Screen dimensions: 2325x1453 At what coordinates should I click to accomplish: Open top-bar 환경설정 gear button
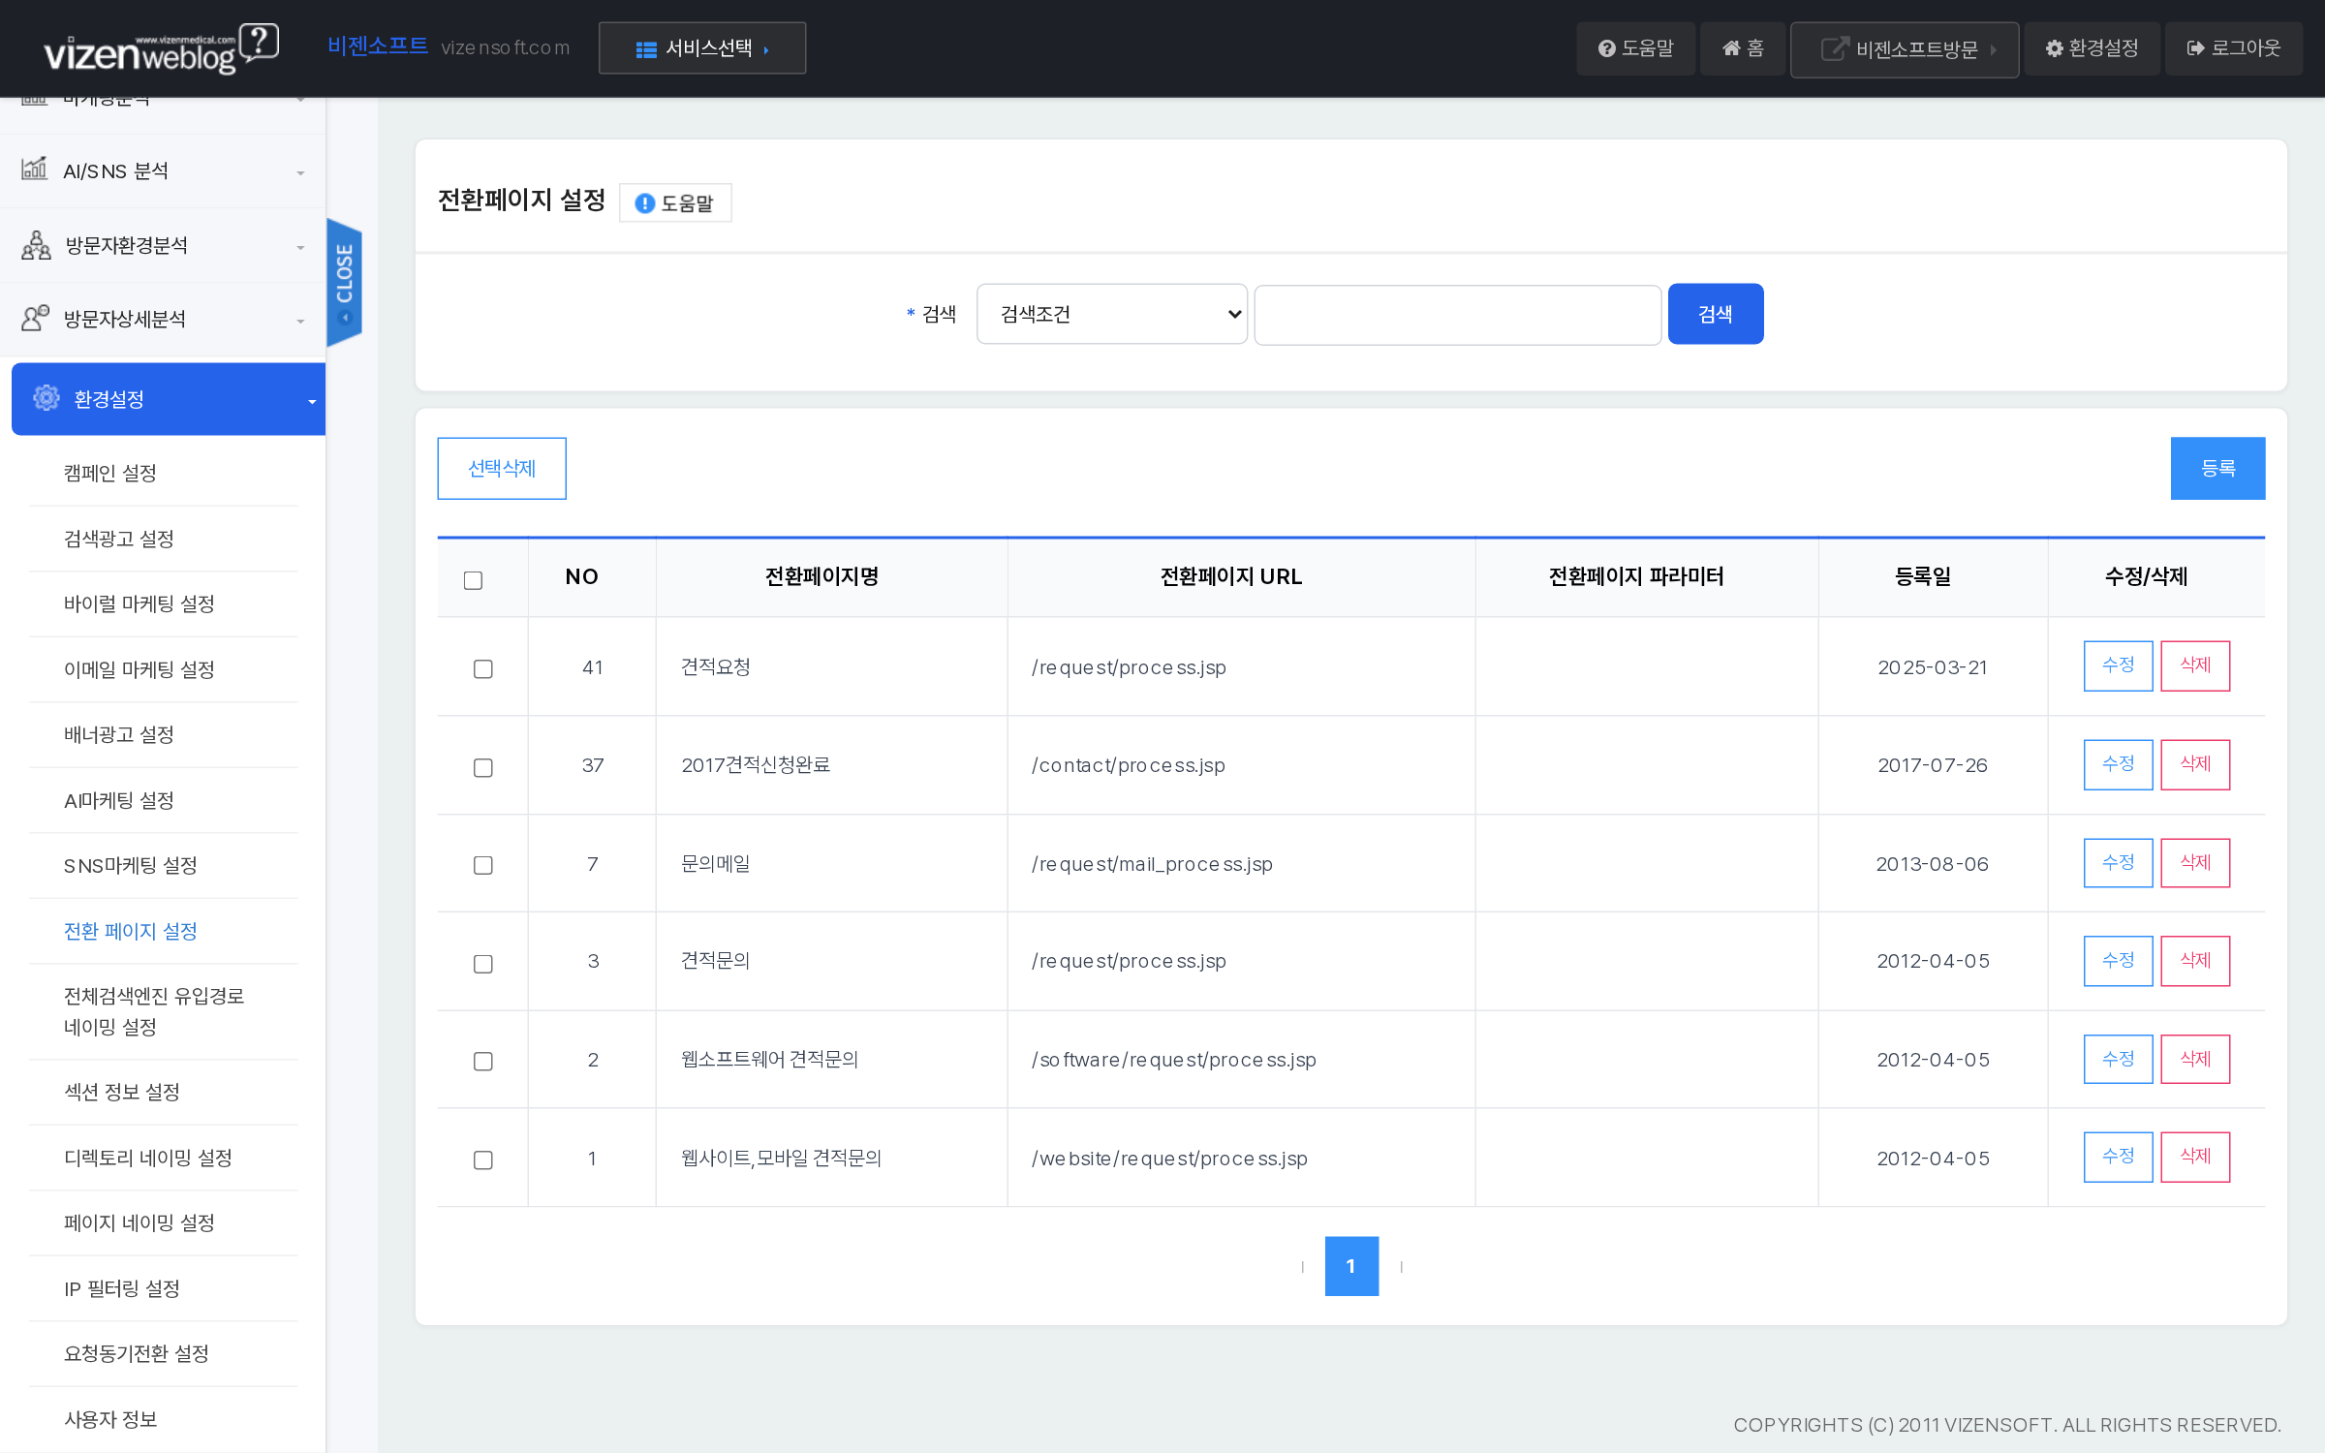tap(2092, 48)
